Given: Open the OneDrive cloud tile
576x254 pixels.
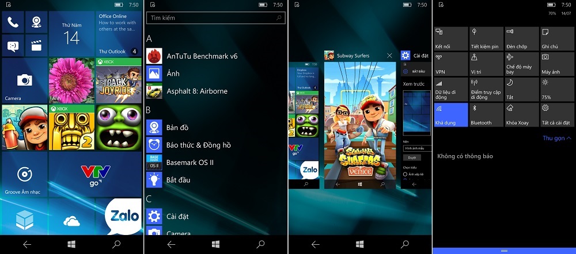Looking at the screenshot, I should tap(71, 217).
